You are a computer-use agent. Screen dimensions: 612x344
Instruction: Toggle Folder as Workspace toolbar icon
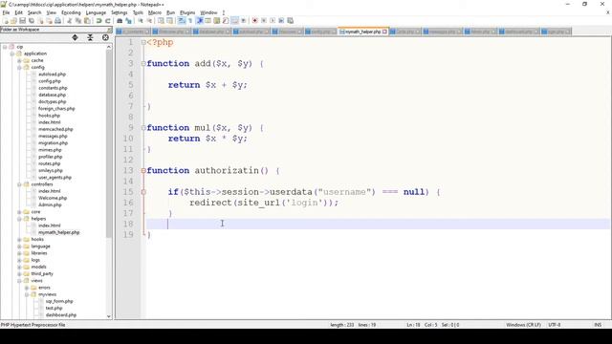click(234, 21)
